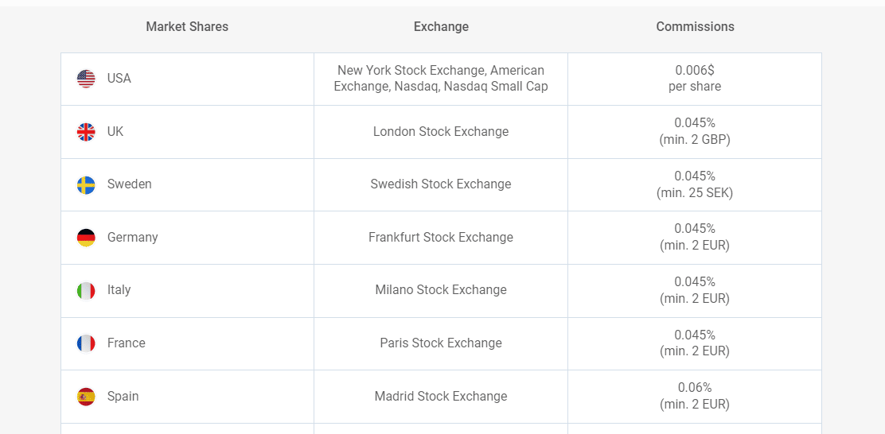Image resolution: width=885 pixels, height=434 pixels.
Task: Select the min. 25 SEK commission cell
Action: [695, 185]
